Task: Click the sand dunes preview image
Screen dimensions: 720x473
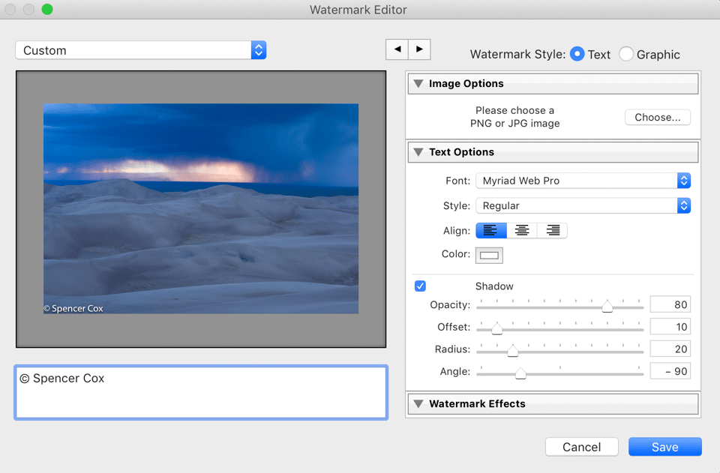Action: [201, 208]
